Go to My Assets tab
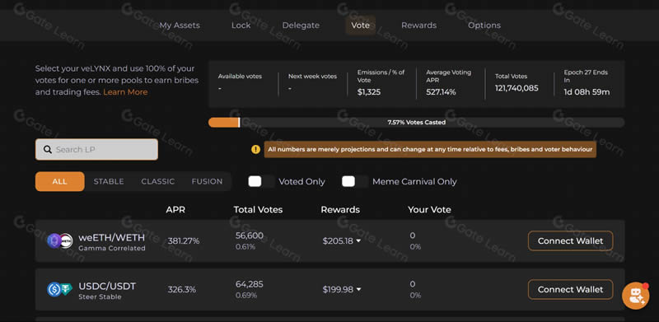The height and width of the screenshot is (322, 659). pos(180,26)
